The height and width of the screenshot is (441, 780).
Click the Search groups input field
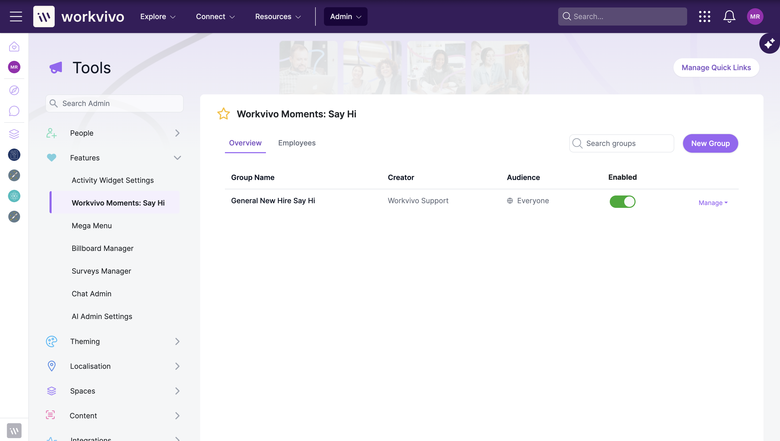pyautogui.click(x=622, y=143)
